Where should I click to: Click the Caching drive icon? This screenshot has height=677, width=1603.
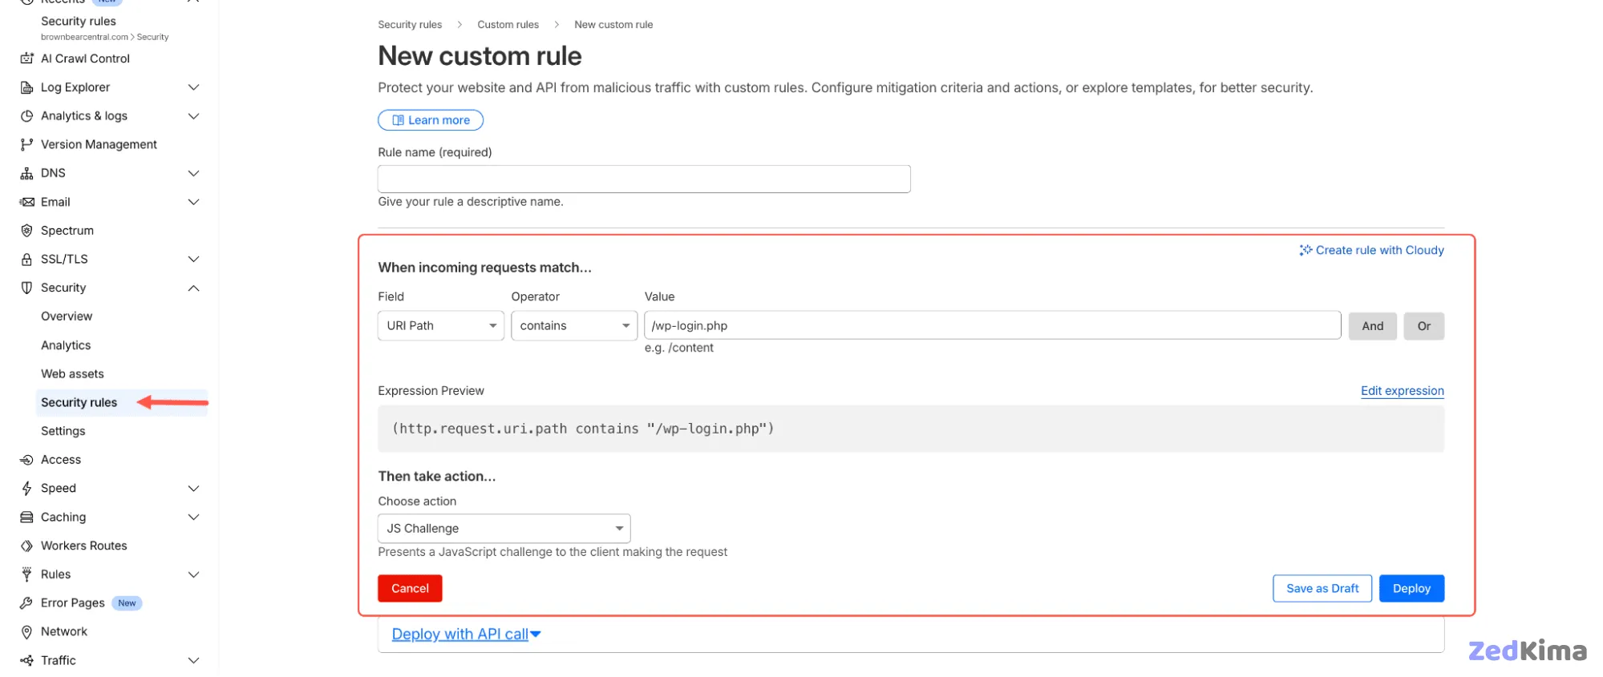(x=26, y=518)
